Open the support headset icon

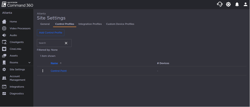point(220,4)
